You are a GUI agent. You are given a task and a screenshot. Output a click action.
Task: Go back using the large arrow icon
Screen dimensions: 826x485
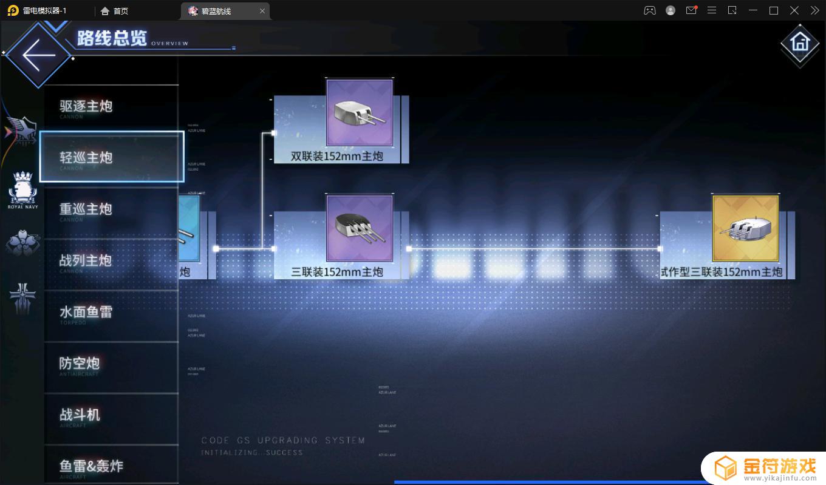pyautogui.click(x=39, y=55)
